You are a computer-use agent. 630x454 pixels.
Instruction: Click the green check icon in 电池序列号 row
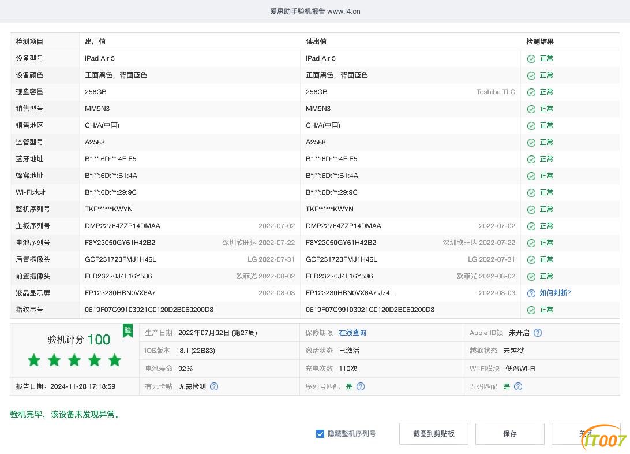(x=531, y=243)
